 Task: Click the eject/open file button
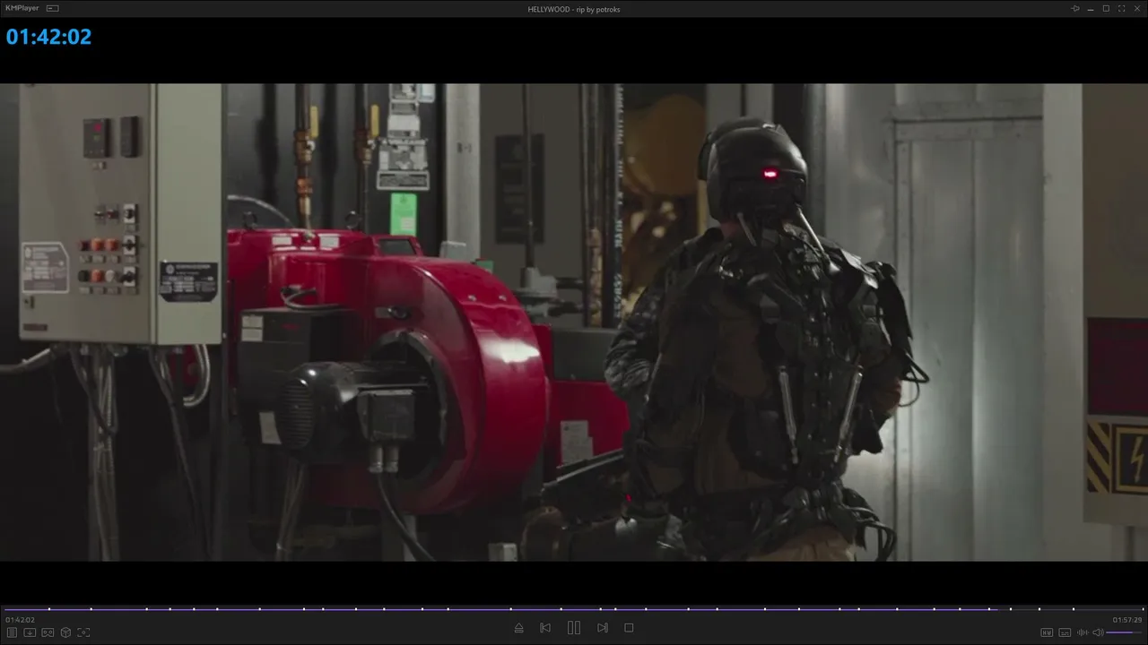click(518, 628)
